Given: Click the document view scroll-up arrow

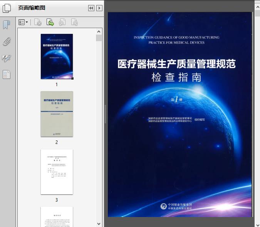Looking at the screenshot, I should click(x=258, y=7).
